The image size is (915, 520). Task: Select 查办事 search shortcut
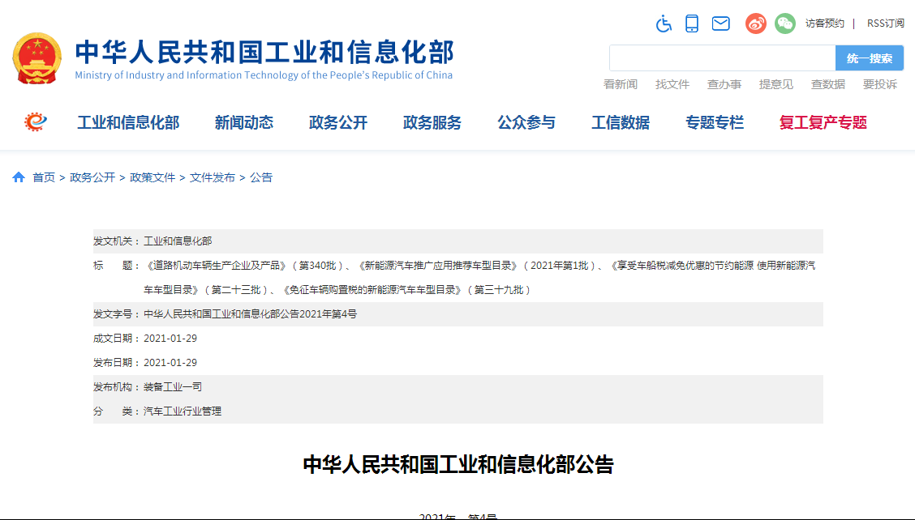724,84
